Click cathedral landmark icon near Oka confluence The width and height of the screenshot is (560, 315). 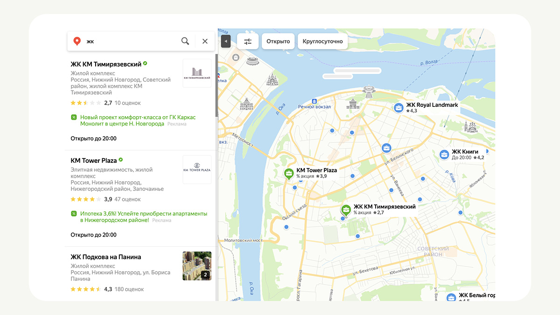tap(272, 80)
